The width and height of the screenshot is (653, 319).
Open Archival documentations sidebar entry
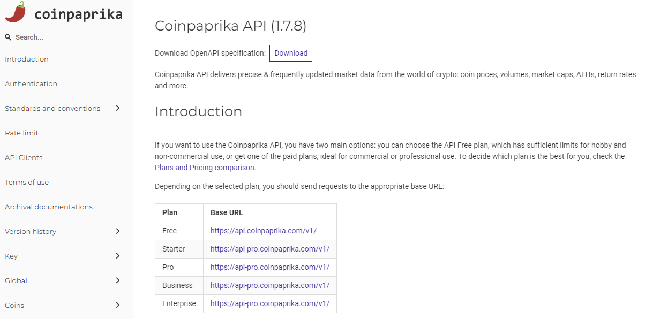click(x=49, y=207)
